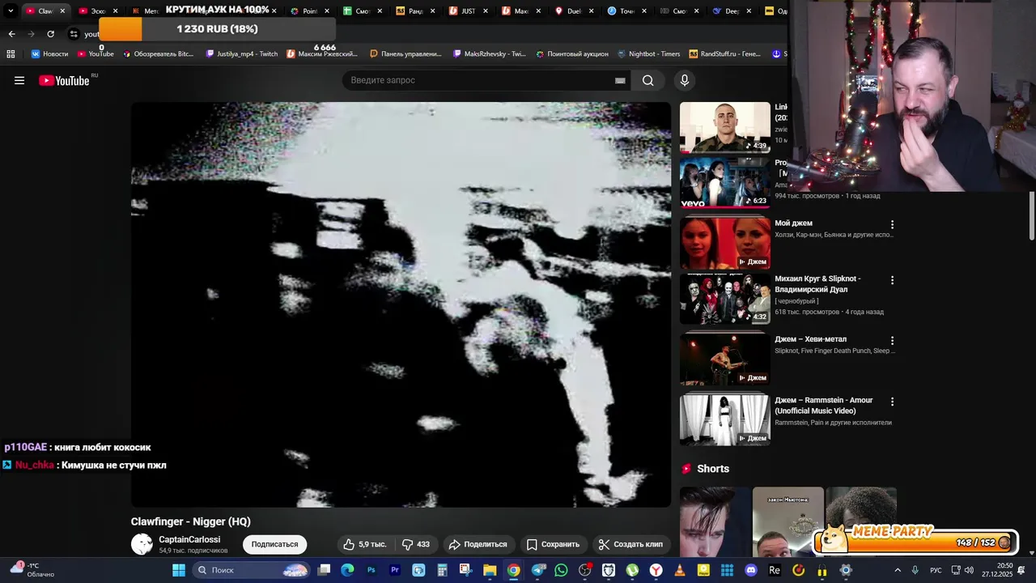This screenshot has height=583, width=1036.
Task: Open the tab search dropdown arrow
Action: 11,11
